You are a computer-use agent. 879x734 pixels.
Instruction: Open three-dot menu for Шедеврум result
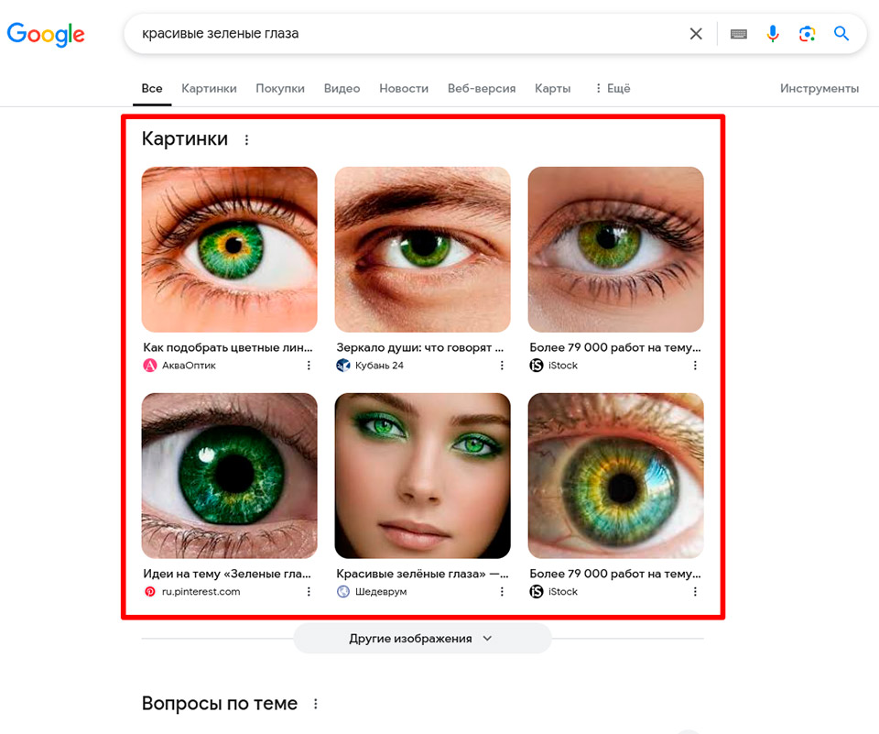pyautogui.click(x=502, y=591)
